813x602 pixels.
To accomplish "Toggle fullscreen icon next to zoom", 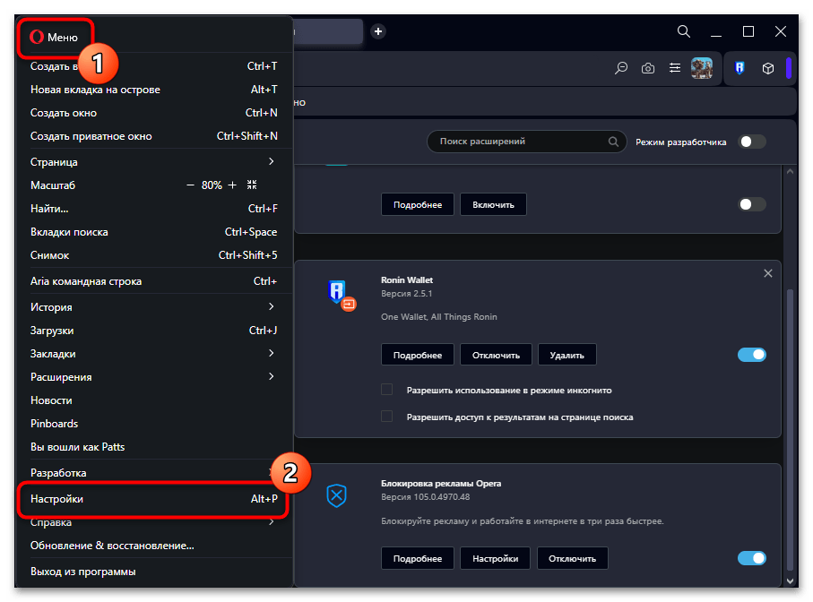I will [x=252, y=185].
